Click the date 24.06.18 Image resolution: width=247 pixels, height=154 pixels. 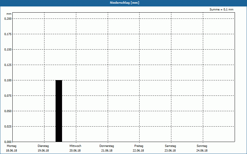(x=202, y=151)
